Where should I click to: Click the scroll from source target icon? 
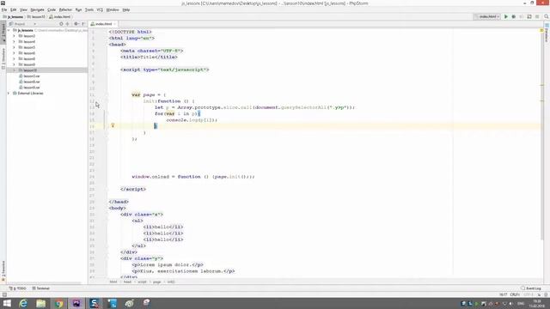(61, 24)
